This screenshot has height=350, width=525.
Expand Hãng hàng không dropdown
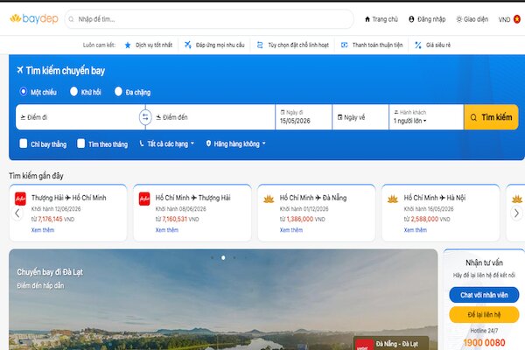pos(236,144)
